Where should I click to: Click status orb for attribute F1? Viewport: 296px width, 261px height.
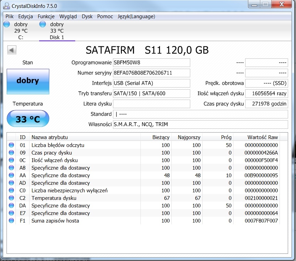11,220
